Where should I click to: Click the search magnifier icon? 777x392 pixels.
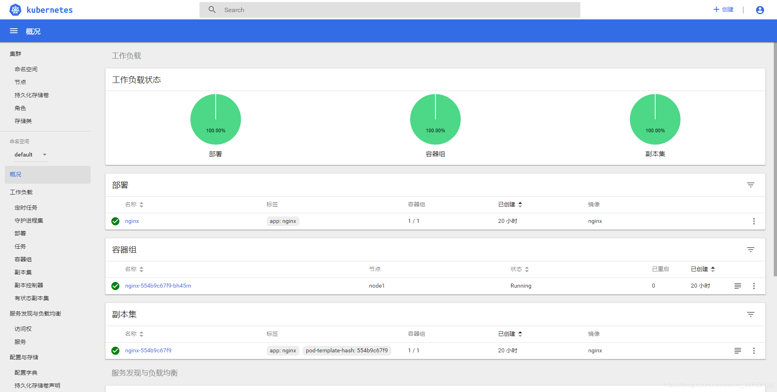tap(212, 10)
